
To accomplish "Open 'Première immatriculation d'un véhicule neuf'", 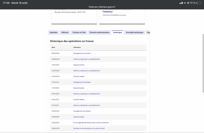I will pyautogui.click(x=89, y=128).
